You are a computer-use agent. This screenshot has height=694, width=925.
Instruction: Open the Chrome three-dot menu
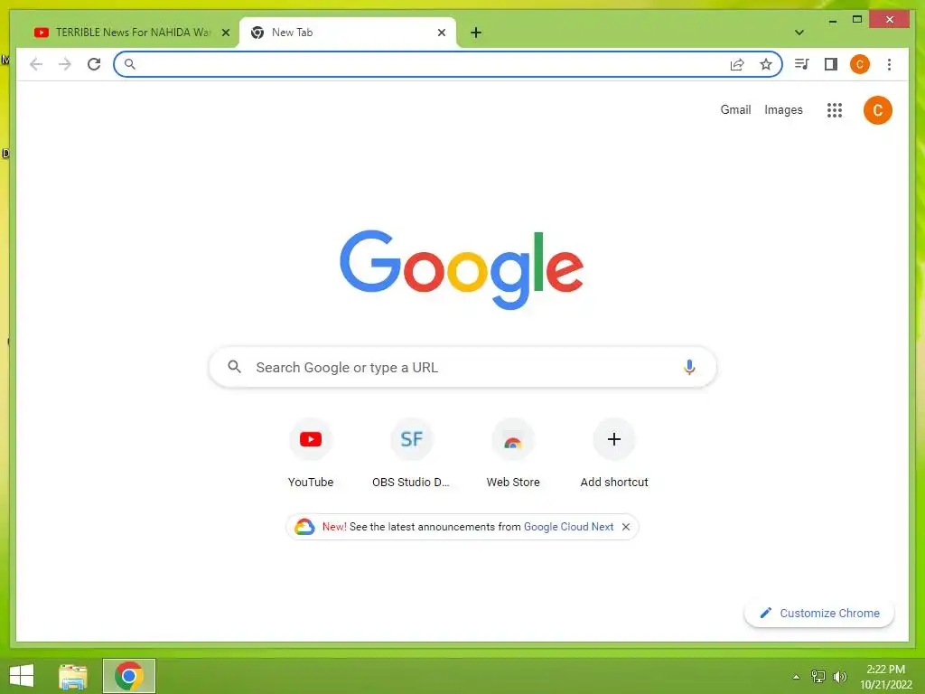pos(889,64)
